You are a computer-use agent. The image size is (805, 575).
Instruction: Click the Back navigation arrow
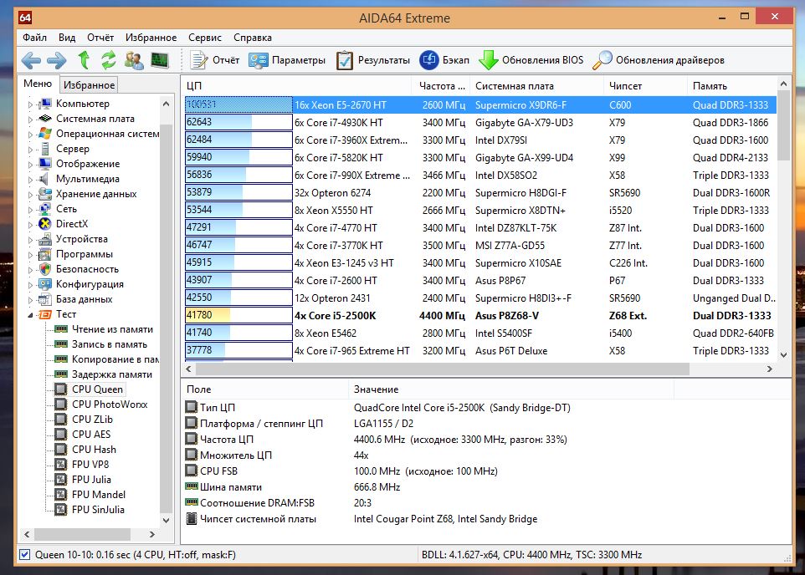click(x=31, y=60)
